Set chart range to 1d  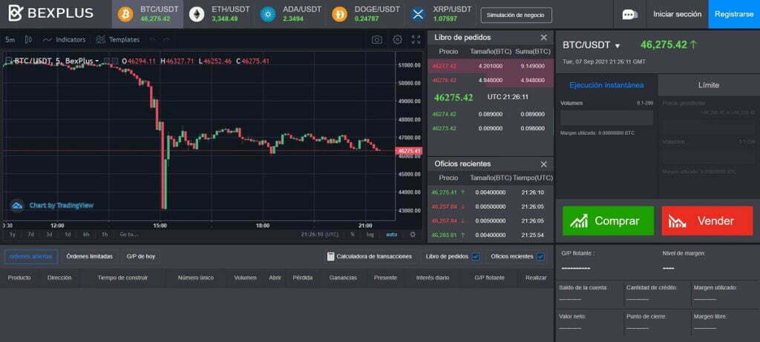[x=68, y=235]
